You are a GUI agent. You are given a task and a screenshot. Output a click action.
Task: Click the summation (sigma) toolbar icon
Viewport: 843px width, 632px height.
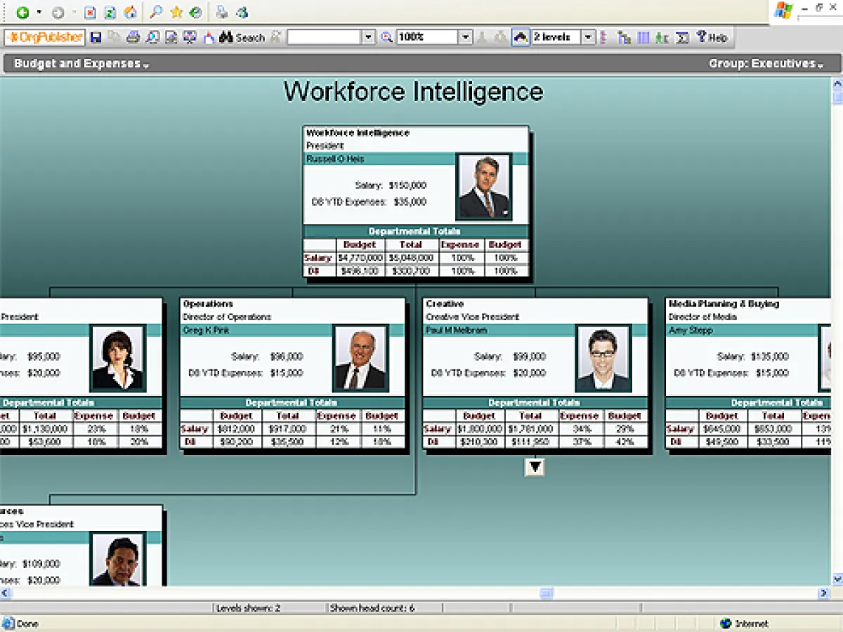[681, 37]
